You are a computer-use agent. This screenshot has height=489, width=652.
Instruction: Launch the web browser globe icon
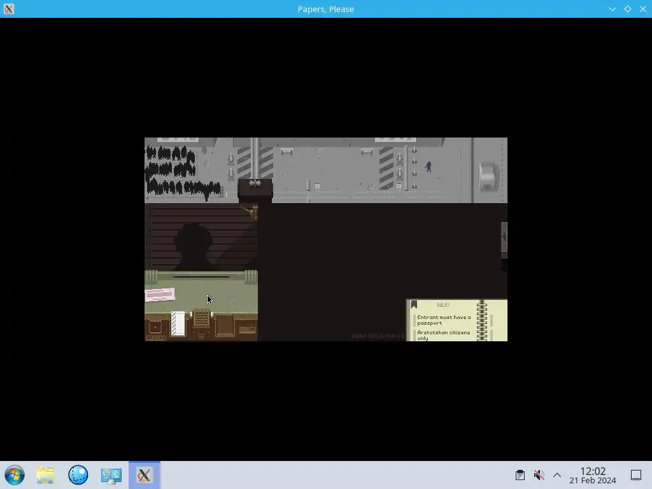pos(78,475)
